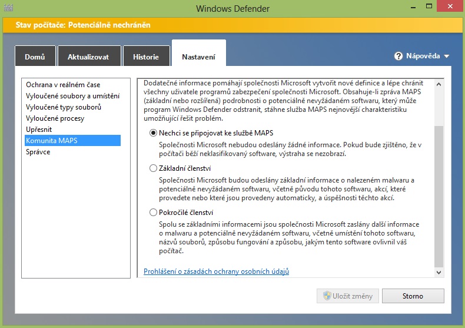The width and height of the screenshot is (465, 328).
Task: Click the scrollbar up arrow
Action: pos(439,84)
